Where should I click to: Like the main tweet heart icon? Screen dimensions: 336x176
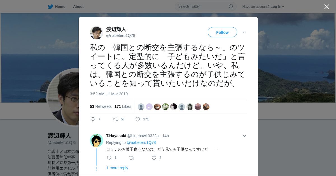(138, 119)
